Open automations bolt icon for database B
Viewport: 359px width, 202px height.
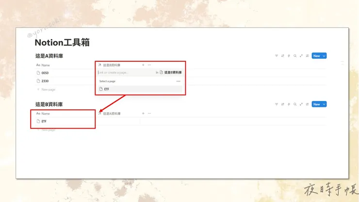(289, 104)
